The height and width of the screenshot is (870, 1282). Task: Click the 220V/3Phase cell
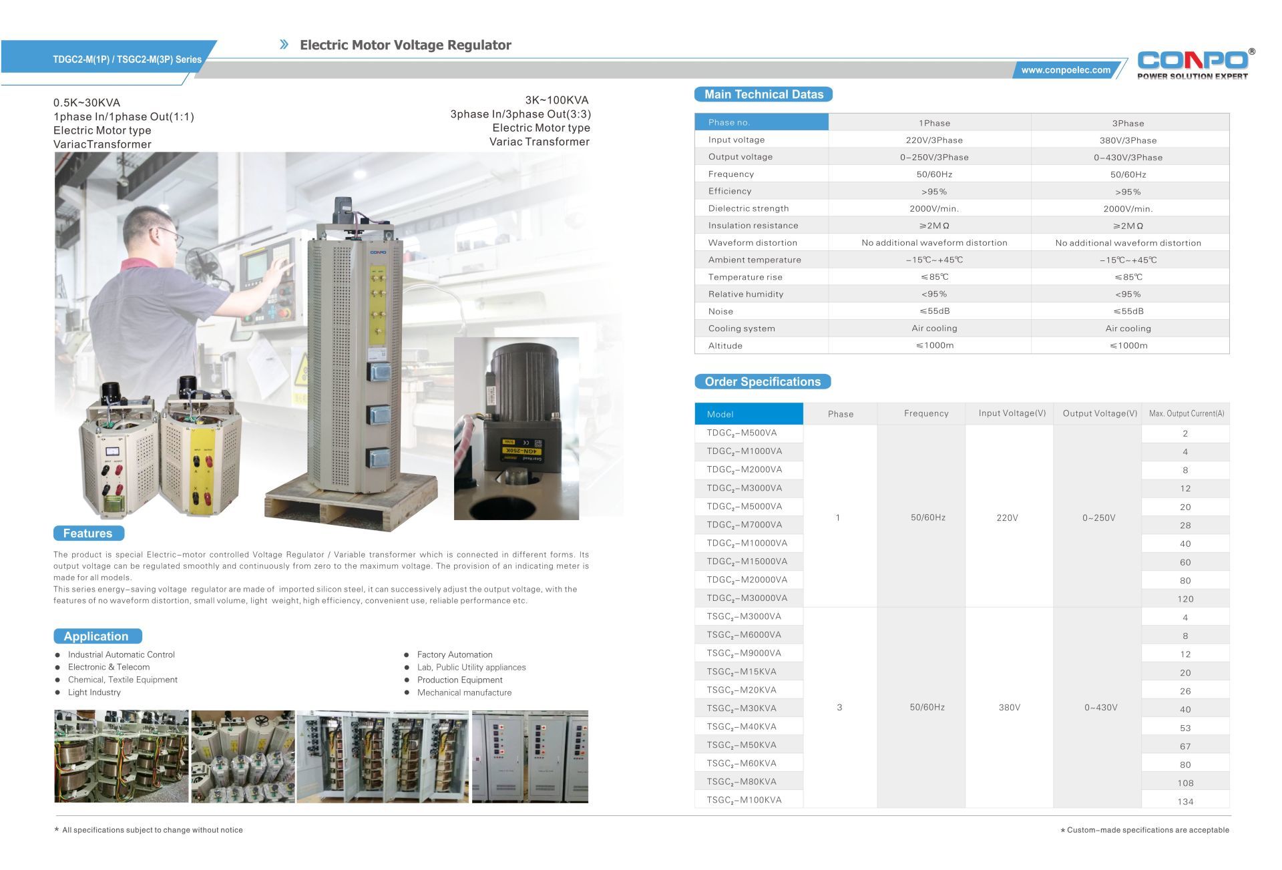coord(934,140)
